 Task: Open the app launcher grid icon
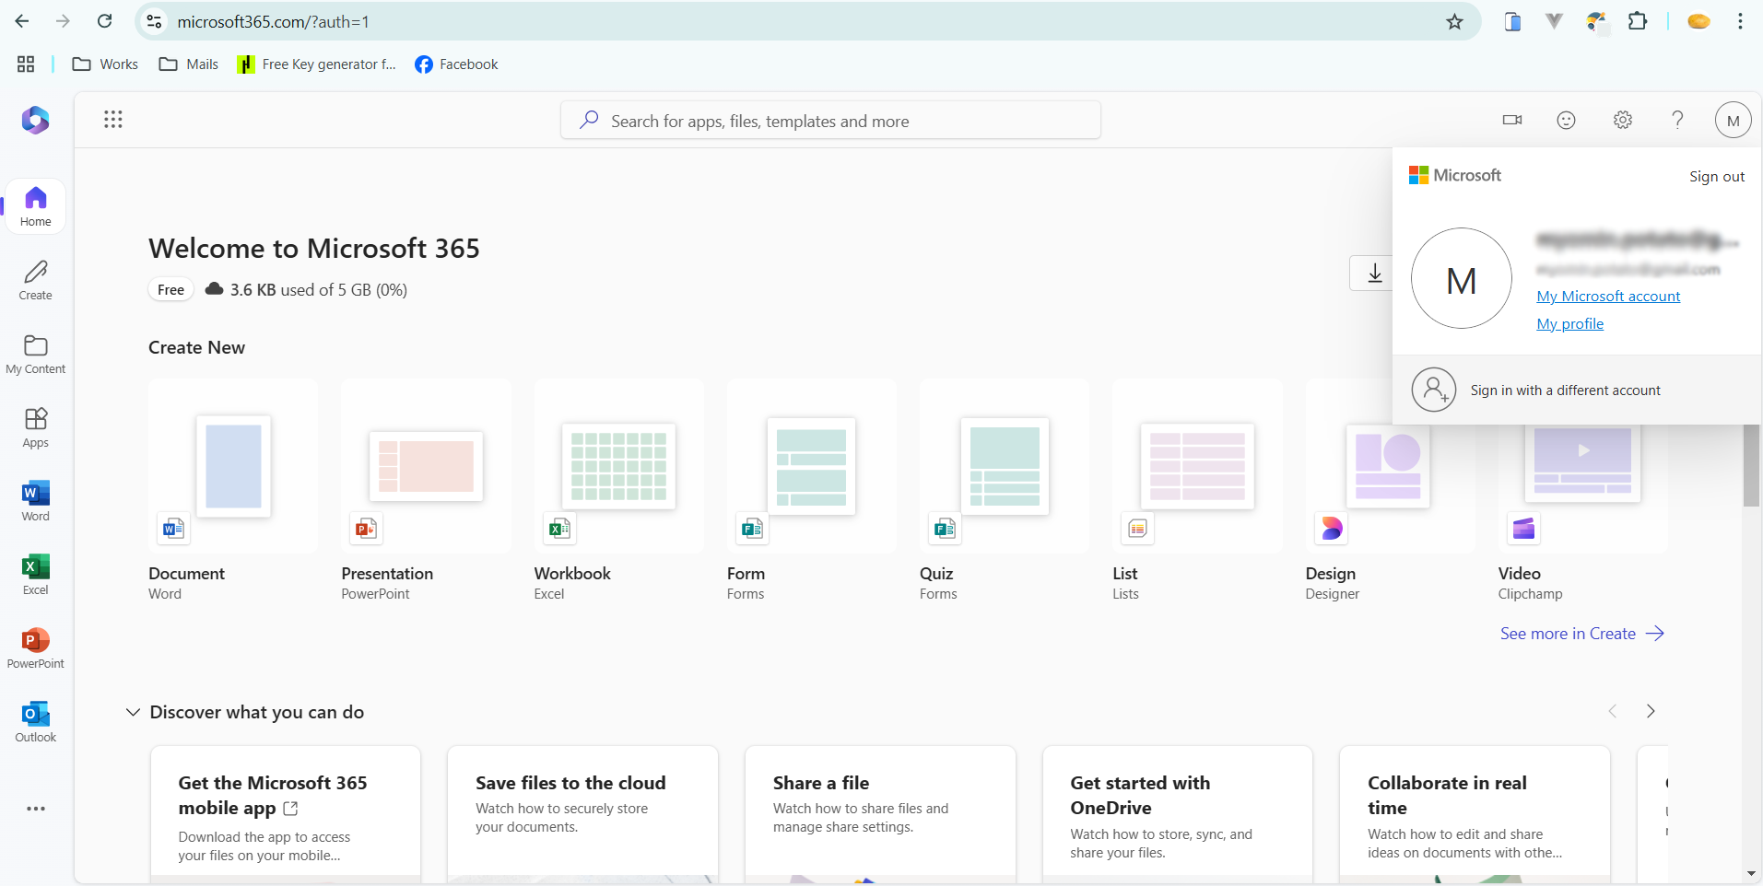click(x=113, y=120)
